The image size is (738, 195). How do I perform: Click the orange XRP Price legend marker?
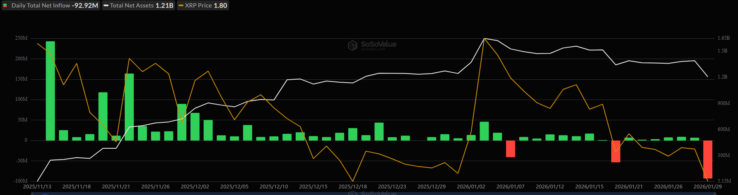tap(181, 6)
